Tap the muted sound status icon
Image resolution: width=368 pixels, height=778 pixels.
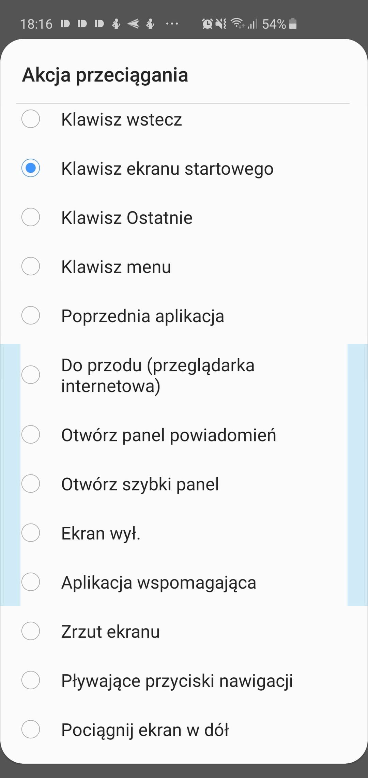221,24
